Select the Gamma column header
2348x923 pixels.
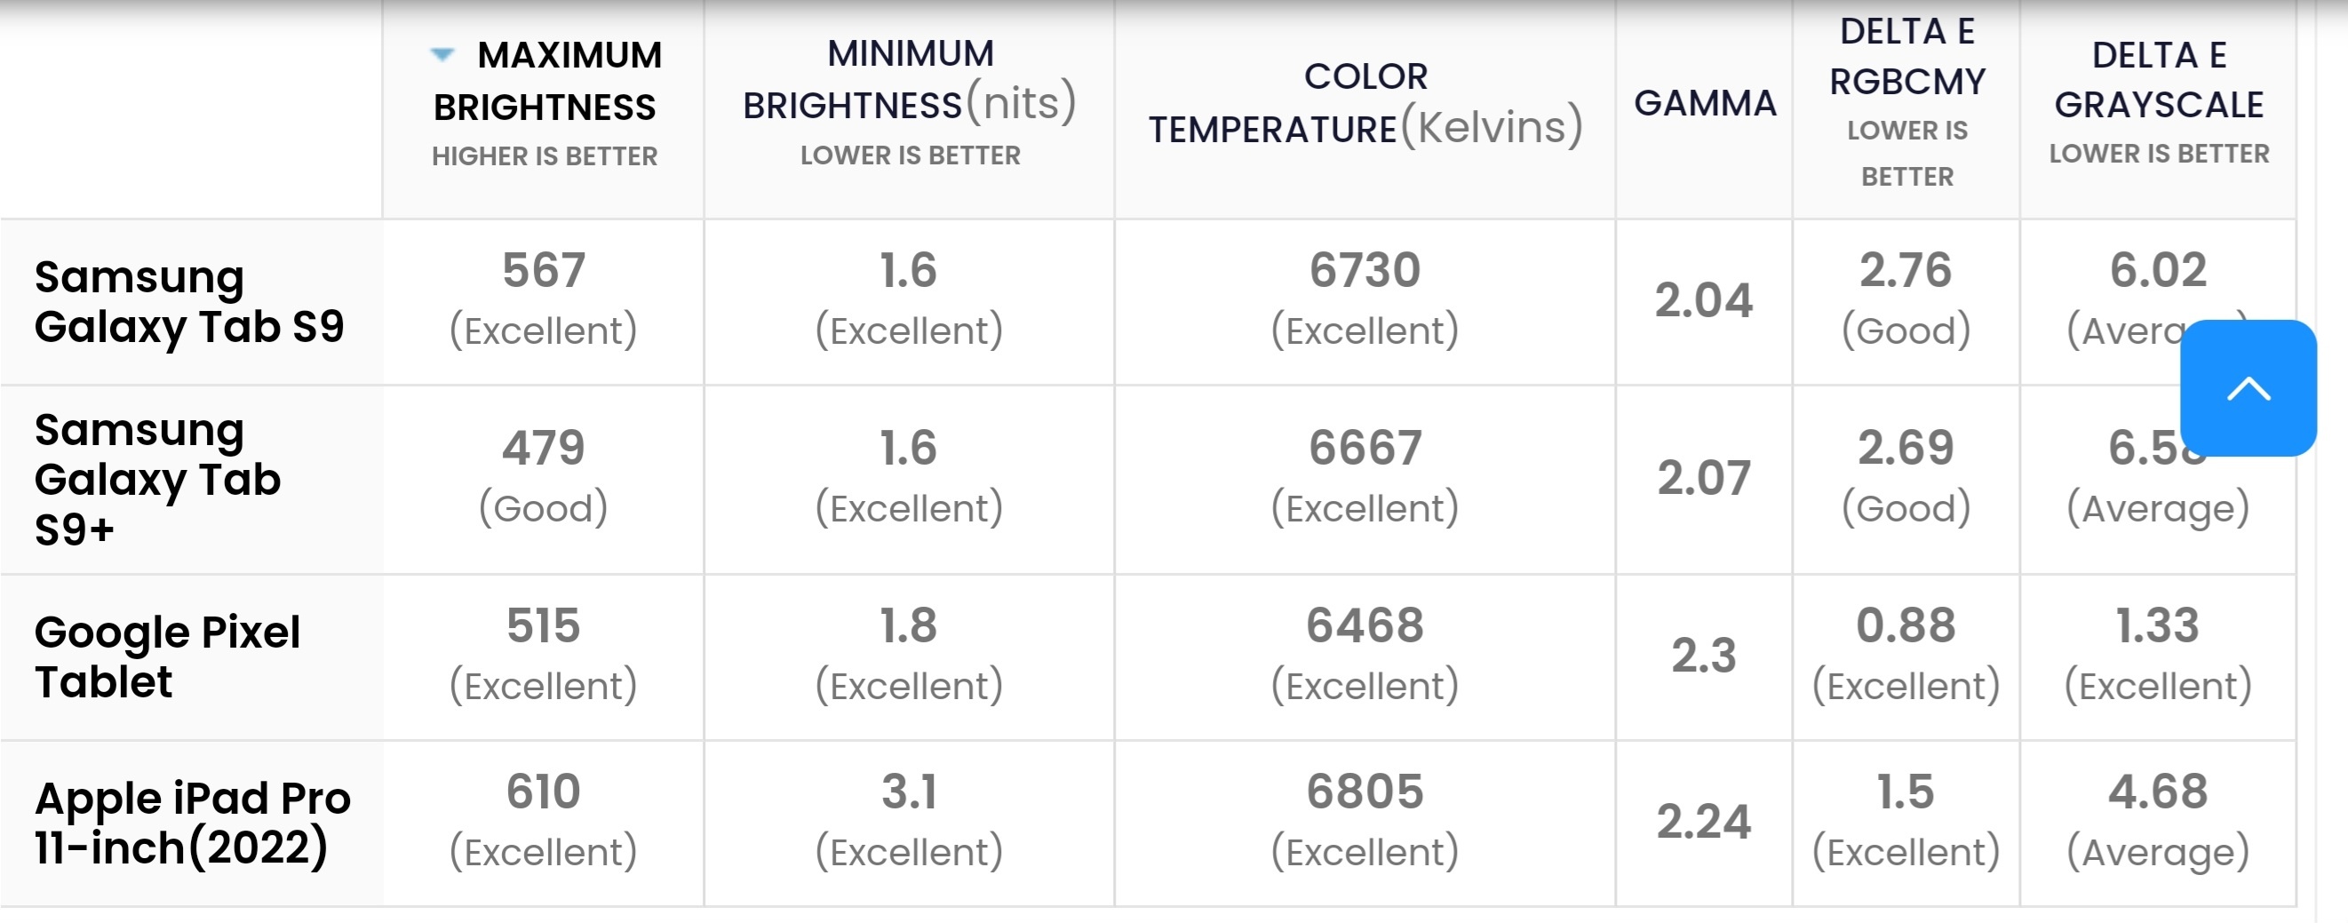coord(1704,105)
